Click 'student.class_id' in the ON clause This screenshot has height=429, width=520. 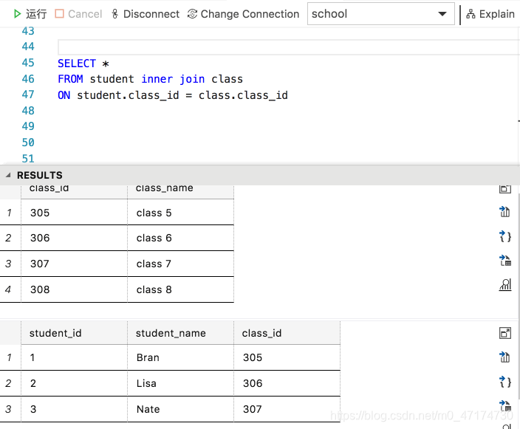[128, 95]
